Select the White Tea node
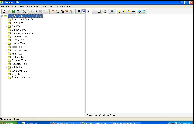194x124 pixels. tap(18, 67)
